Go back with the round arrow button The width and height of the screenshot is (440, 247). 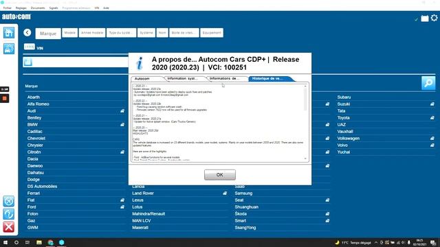tap(27, 32)
